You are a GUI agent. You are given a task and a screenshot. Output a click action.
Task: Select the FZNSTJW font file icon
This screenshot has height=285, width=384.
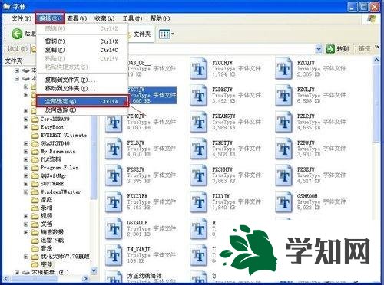click(199, 149)
